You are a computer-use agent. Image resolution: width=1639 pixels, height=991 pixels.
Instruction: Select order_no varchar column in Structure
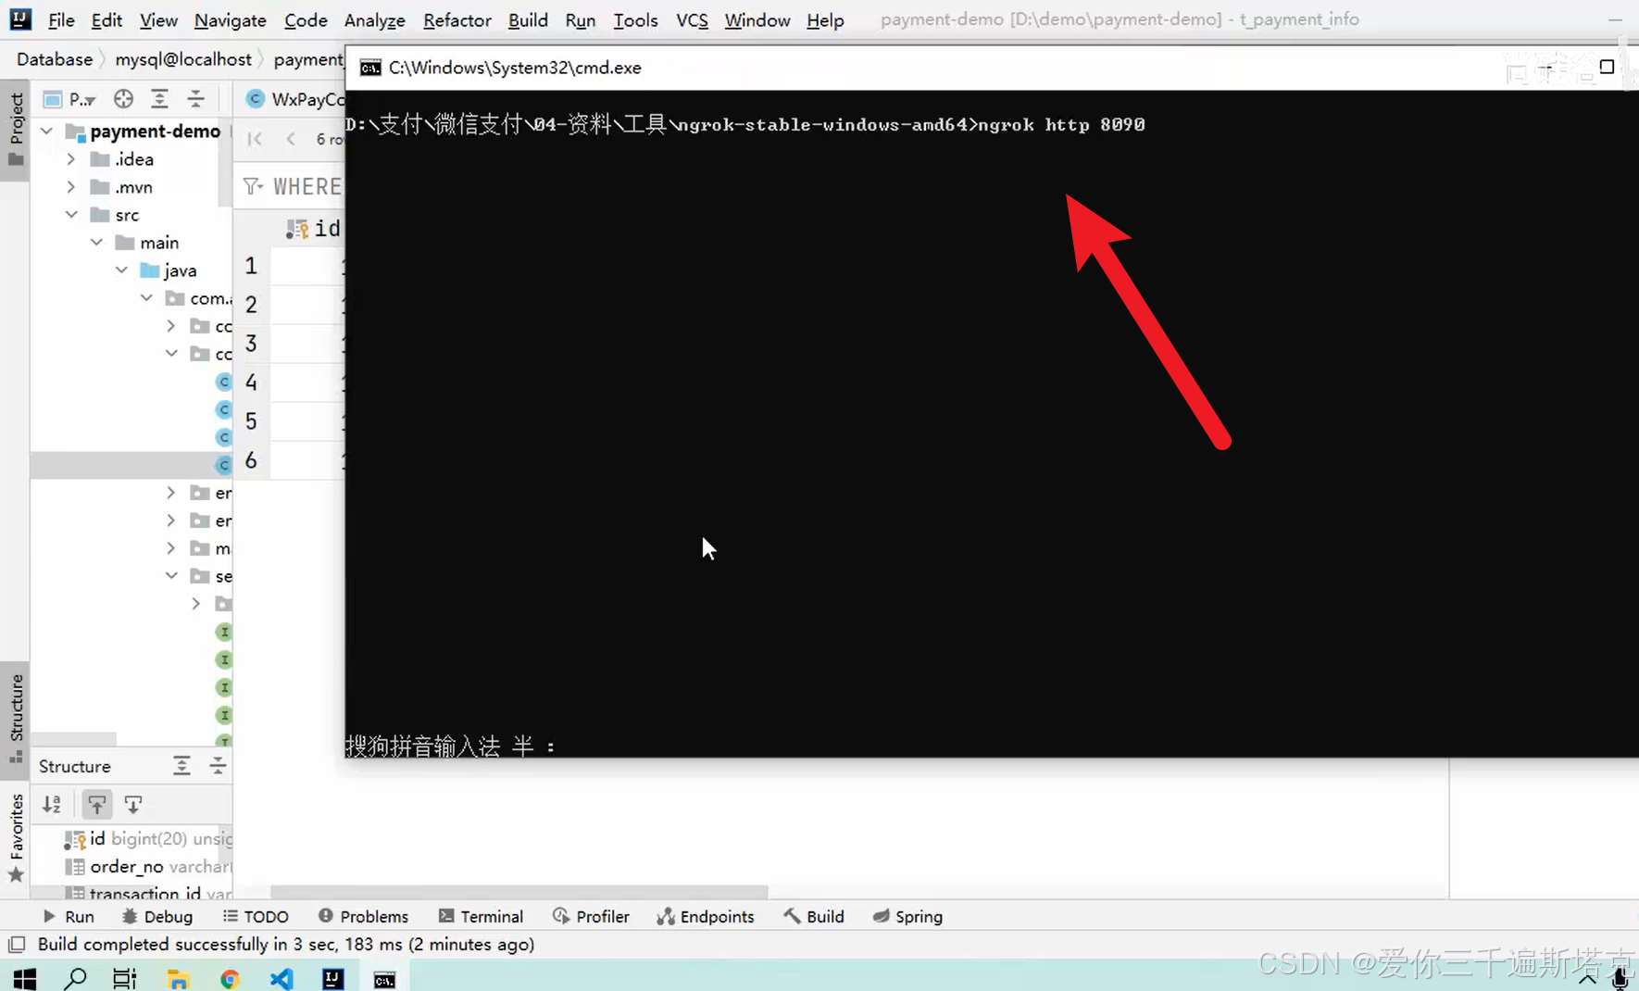tap(148, 867)
